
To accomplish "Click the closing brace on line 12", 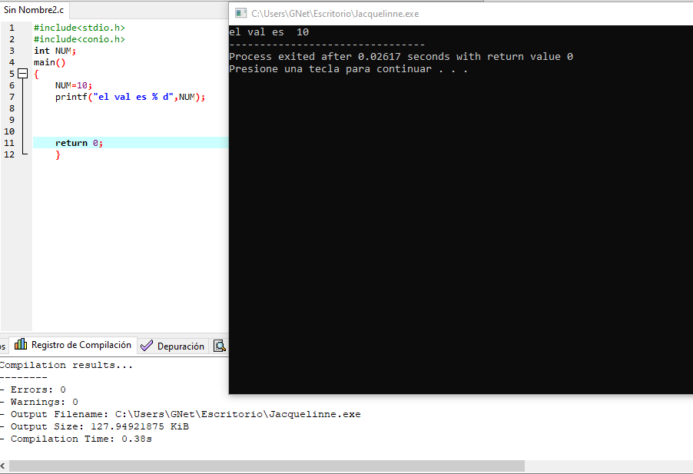I will pyautogui.click(x=58, y=154).
